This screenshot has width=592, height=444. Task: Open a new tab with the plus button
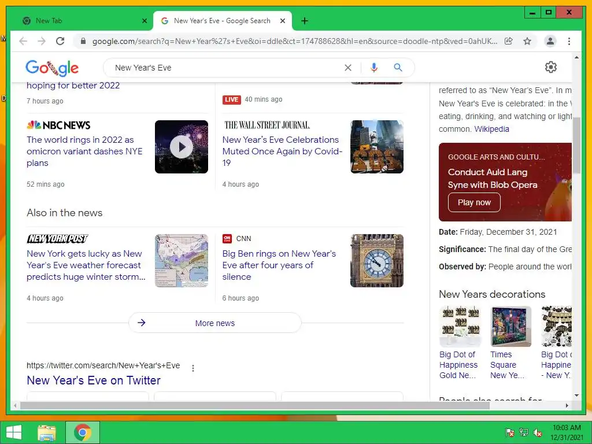click(x=305, y=21)
